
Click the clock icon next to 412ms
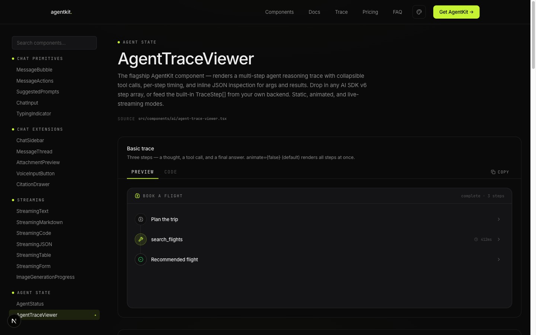click(x=476, y=239)
